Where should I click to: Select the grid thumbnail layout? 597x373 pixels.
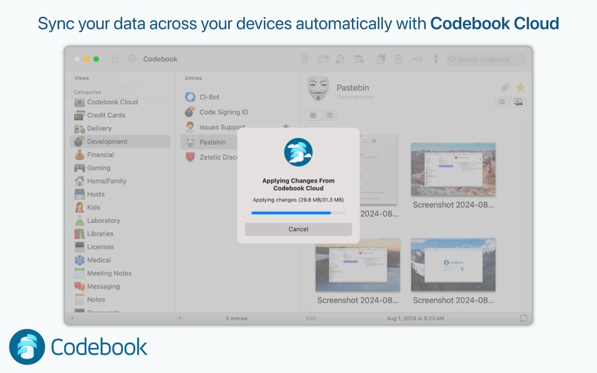(313, 116)
